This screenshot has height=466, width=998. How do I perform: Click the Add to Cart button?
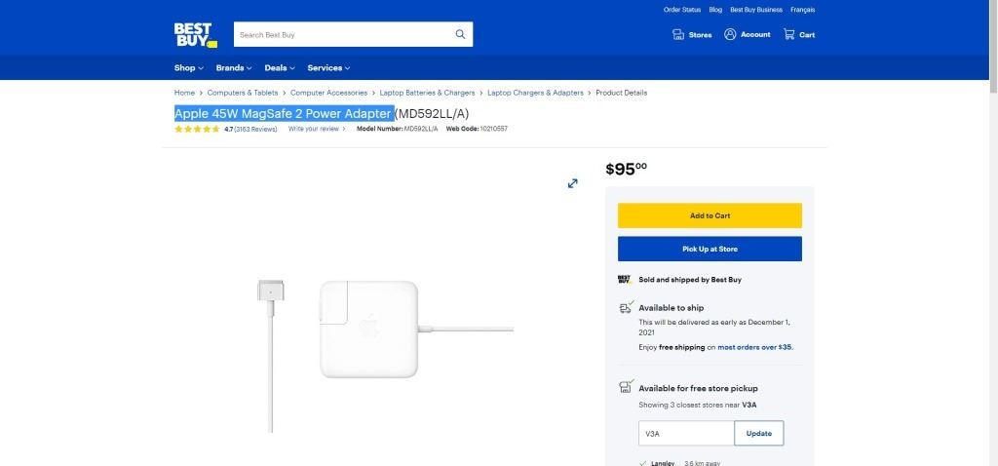710,215
